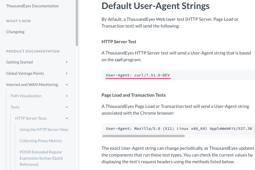Open the ThousandEyes Documentation home link
The image size is (255, 170).
[32, 6]
